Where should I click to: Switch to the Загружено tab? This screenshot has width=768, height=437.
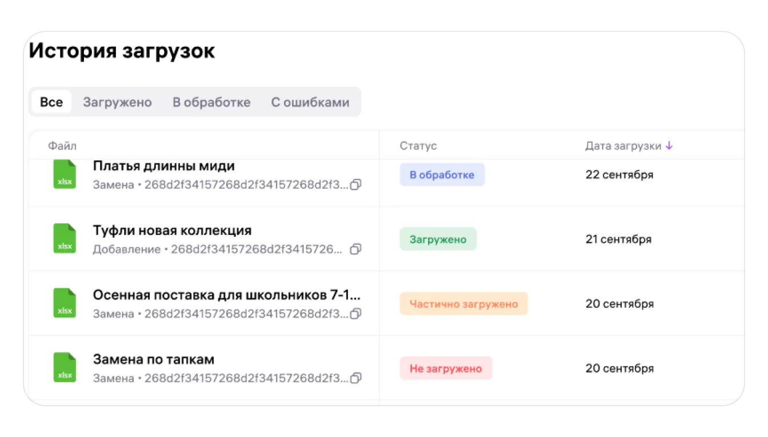pos(117,102)
